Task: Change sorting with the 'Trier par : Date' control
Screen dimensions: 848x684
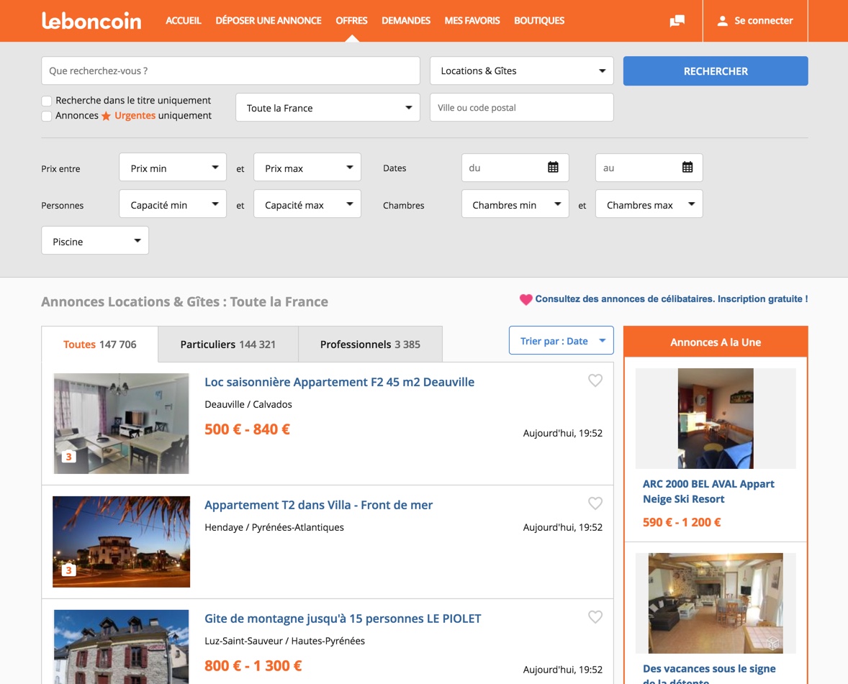Action: (x=561, y=340)
